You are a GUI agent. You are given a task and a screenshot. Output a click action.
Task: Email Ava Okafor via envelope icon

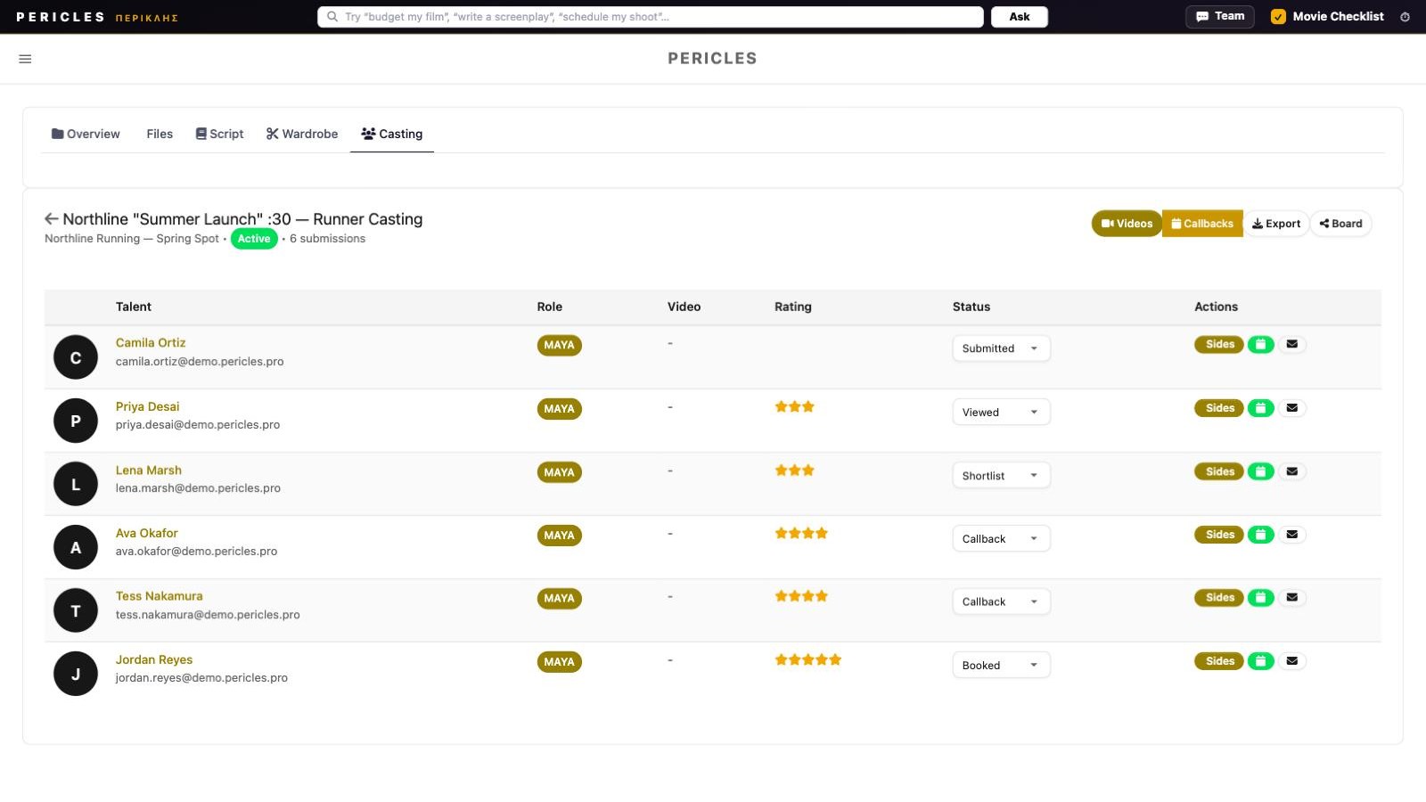pos(1292,535)
